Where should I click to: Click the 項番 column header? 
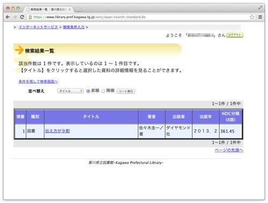tap(20, 117)
